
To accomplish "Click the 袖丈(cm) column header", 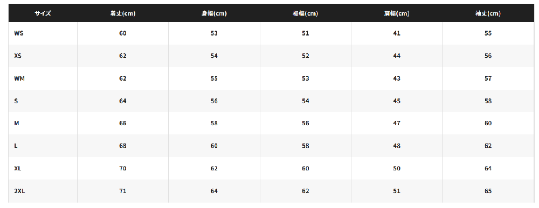I will pos(488,13).
